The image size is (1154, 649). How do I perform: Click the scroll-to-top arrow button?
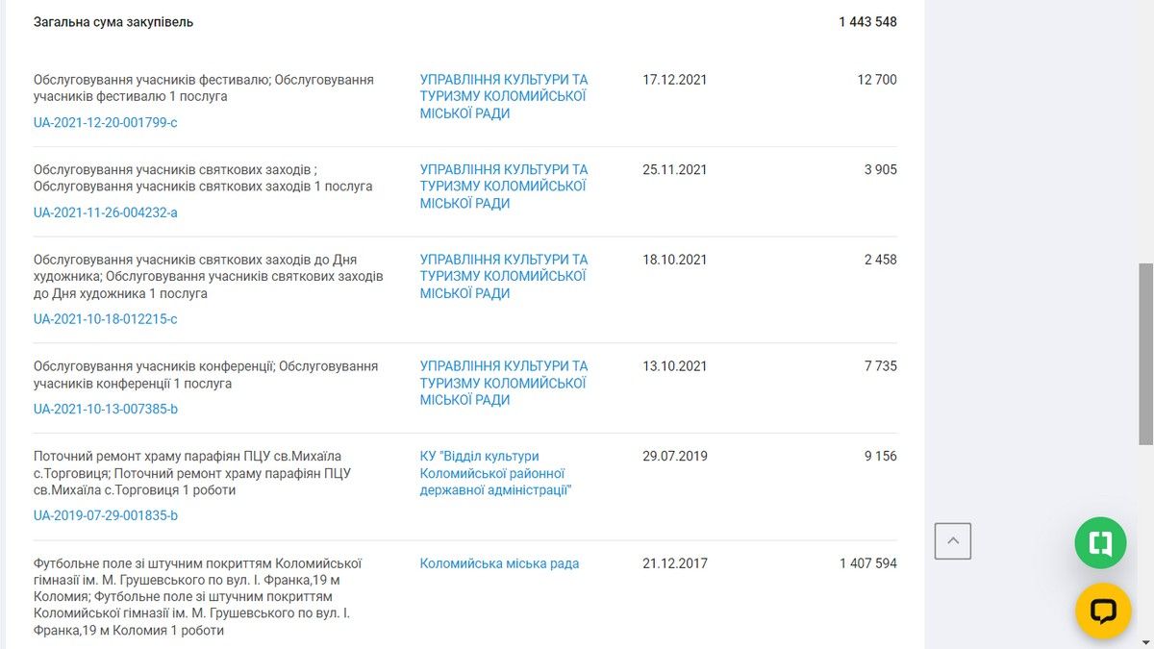(x=952, y=541)
